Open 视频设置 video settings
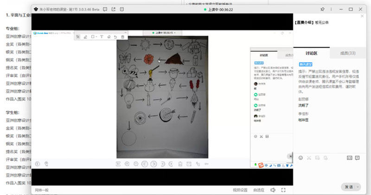Screen dimensions: 371x195 pos(240,190)
